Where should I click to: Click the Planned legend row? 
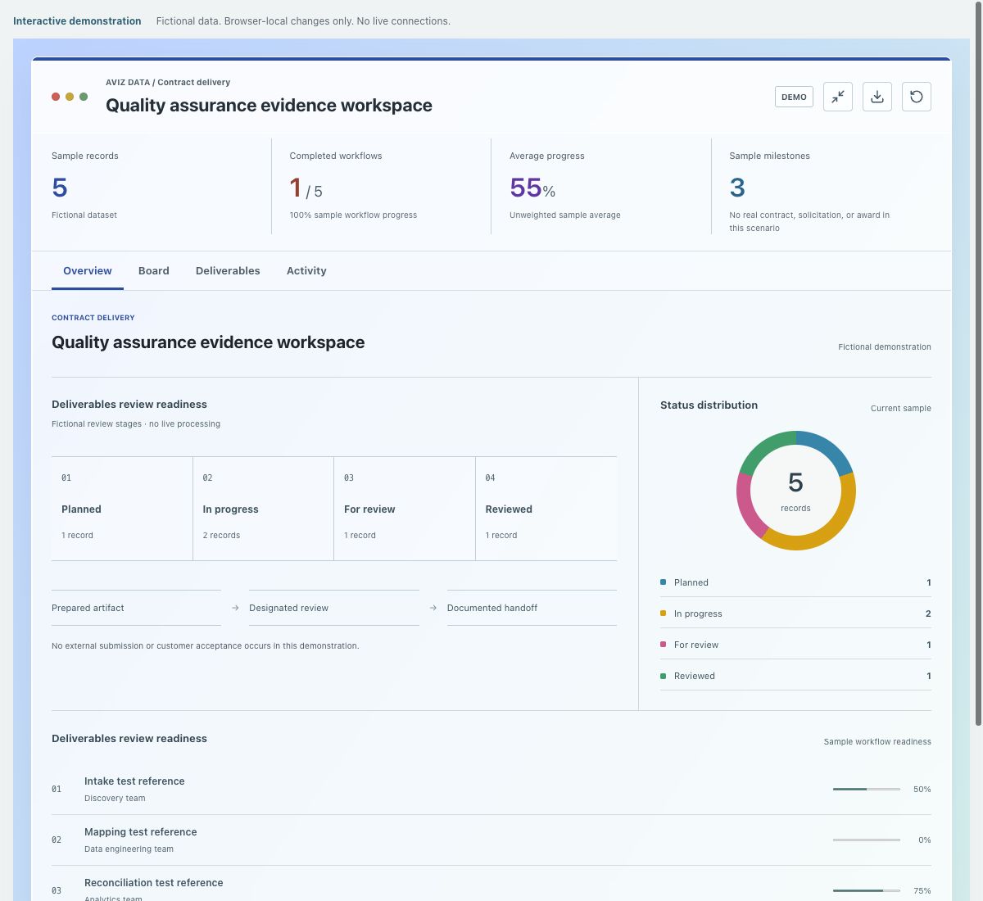click(795, 582)
